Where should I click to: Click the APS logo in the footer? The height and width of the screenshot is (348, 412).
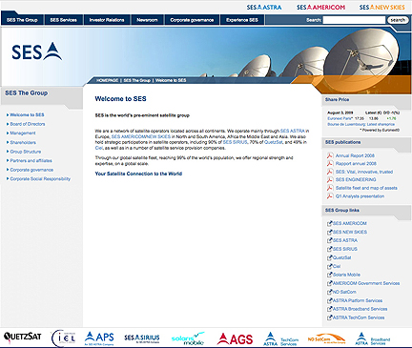tap(99, 338)
